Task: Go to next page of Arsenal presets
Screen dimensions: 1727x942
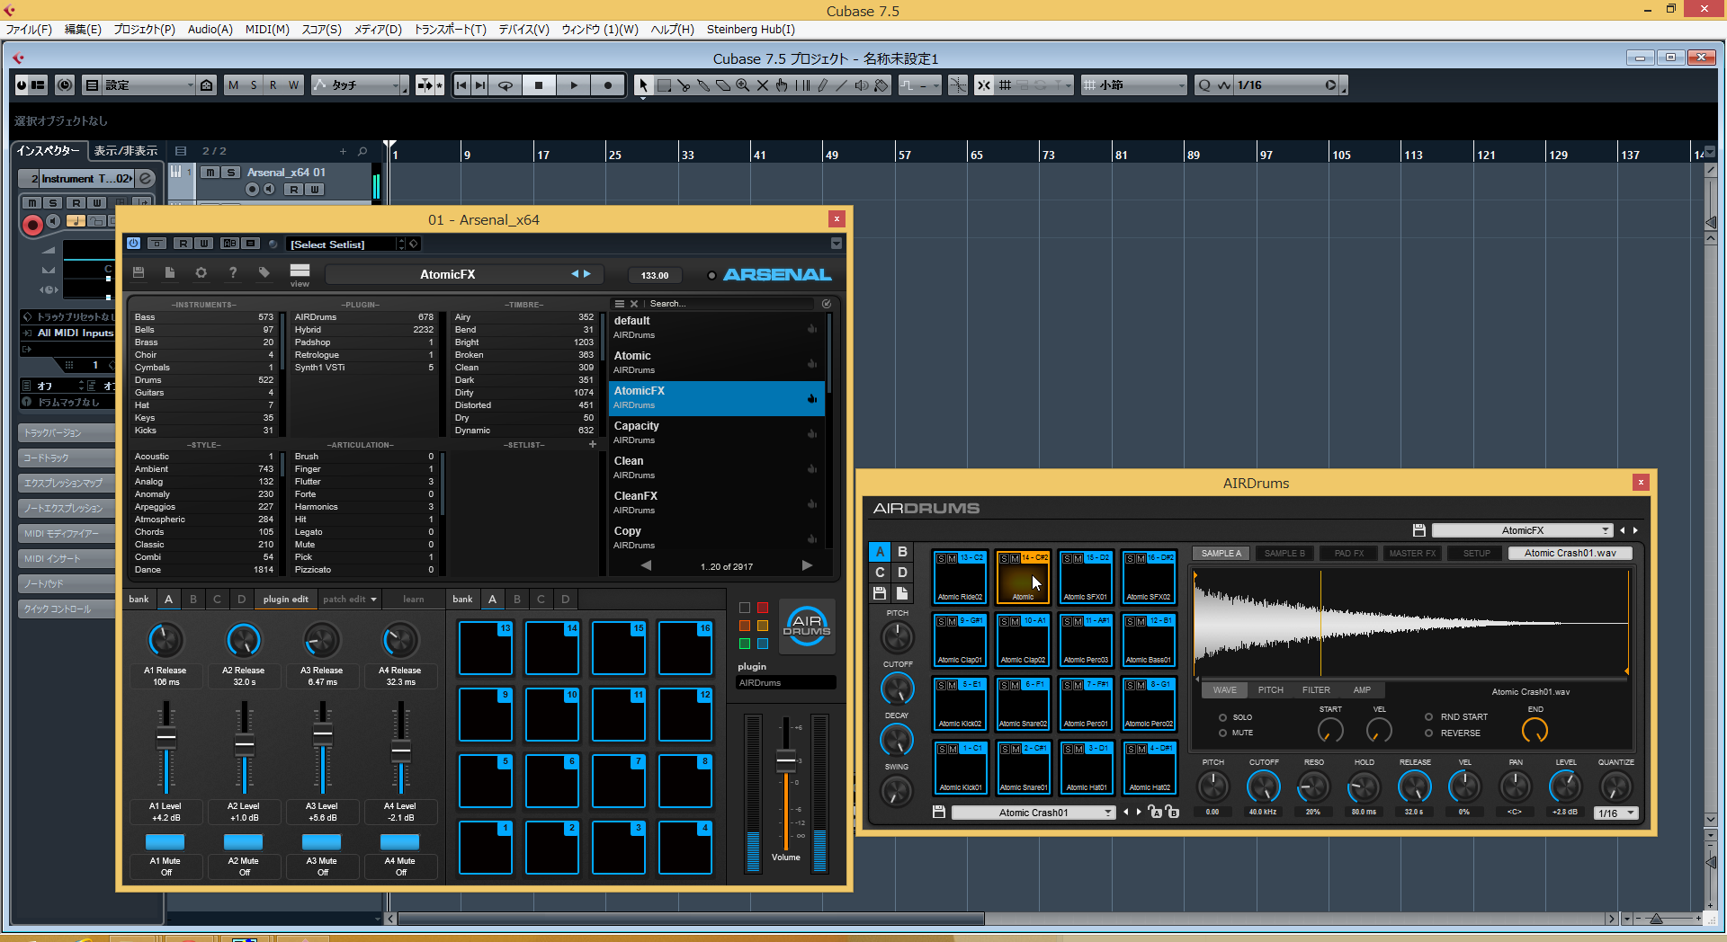Action: click(807, 565)
